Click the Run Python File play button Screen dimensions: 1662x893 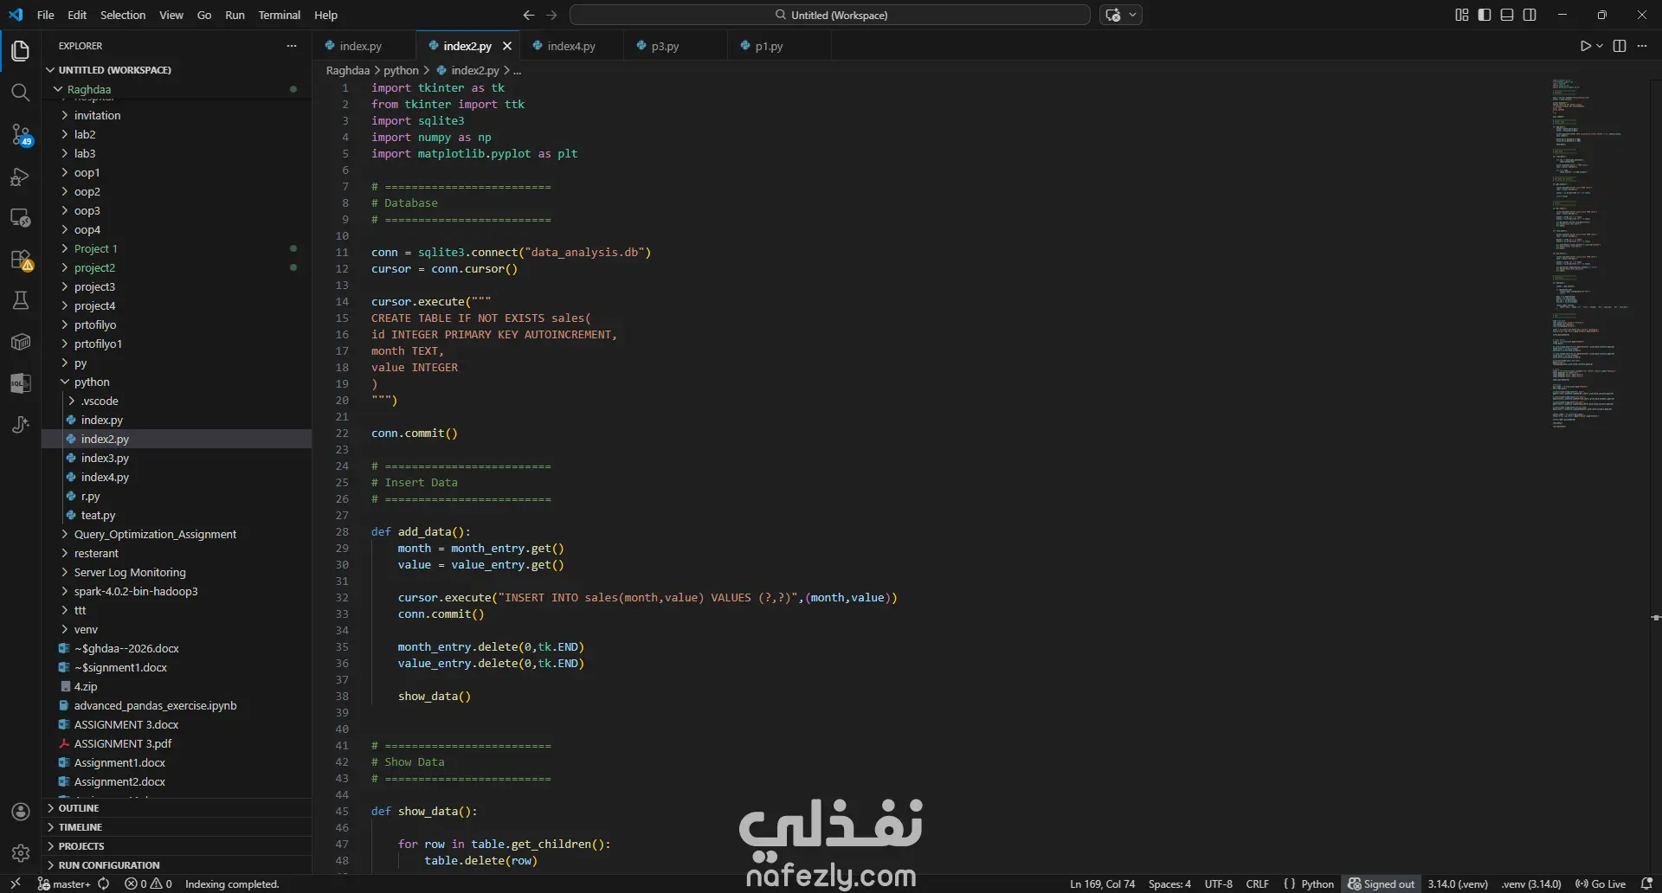pos(1585,46)
